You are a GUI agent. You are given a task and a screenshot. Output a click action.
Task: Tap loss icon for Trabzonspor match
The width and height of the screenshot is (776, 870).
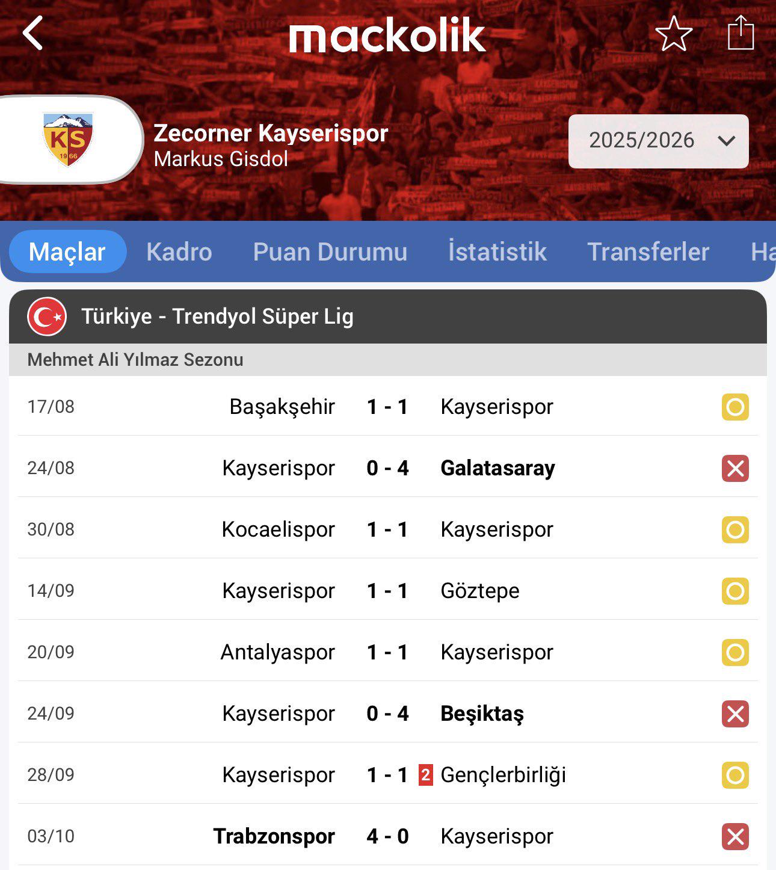tap(735, 837)
